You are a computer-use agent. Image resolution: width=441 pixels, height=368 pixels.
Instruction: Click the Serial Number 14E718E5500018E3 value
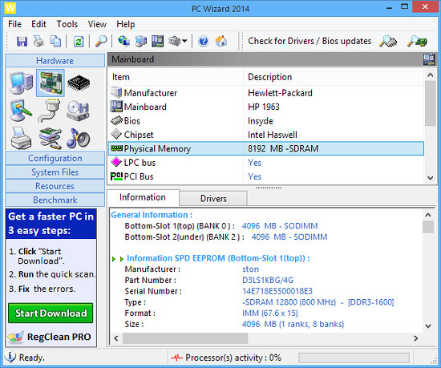(x=277, y=291)
